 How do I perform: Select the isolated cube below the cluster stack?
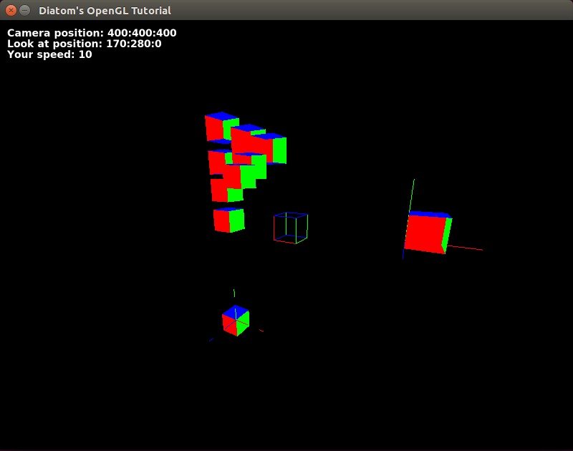pyautogui.click(x=228, y=220)
